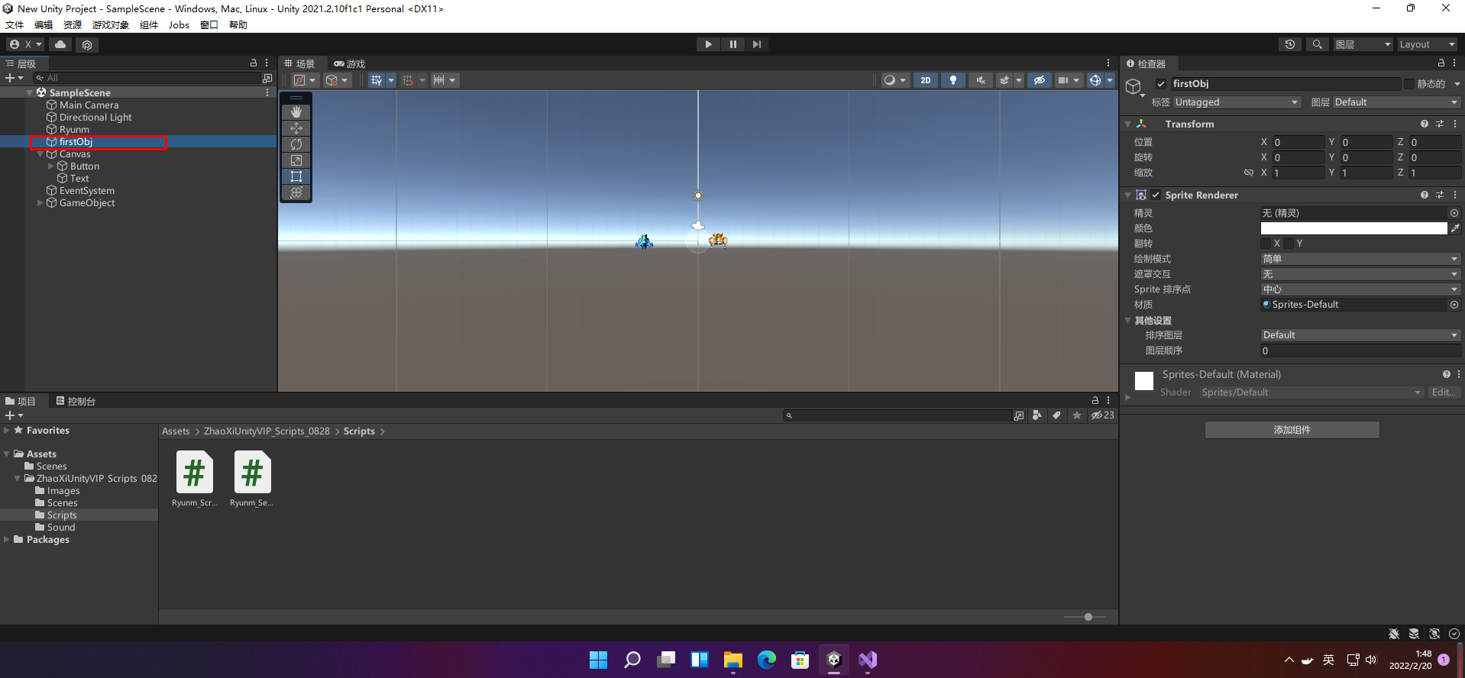
Task: Toggle firstObj active checkbox
Action: [x=1161, y=84]
